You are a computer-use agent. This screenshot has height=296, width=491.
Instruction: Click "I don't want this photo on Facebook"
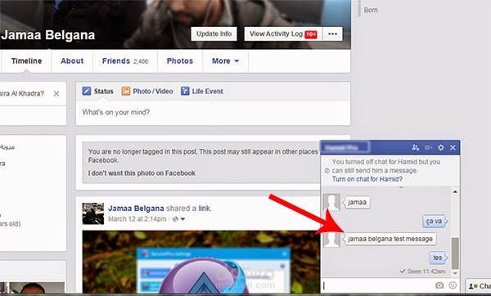tap(142, 173)
